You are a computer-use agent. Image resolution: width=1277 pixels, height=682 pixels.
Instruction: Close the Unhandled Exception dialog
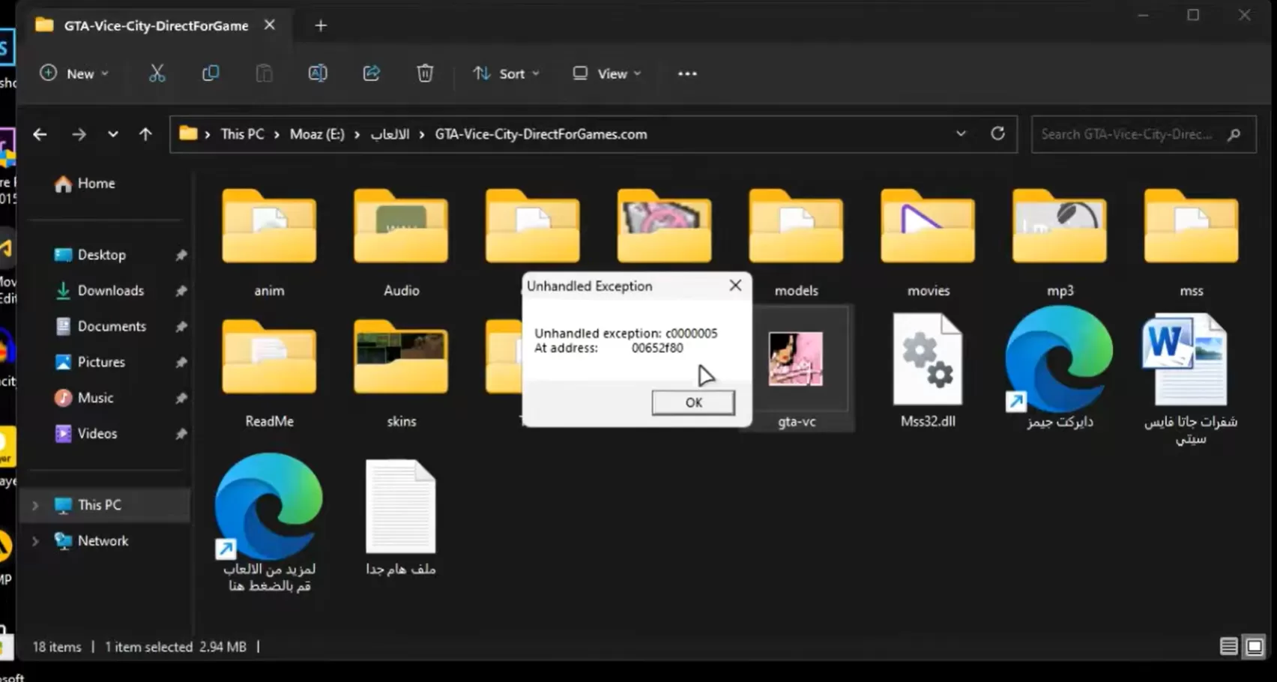735,286
